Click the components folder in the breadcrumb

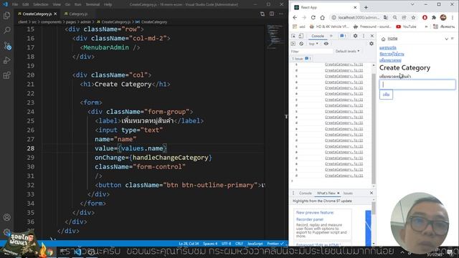(x=51, y=22)
